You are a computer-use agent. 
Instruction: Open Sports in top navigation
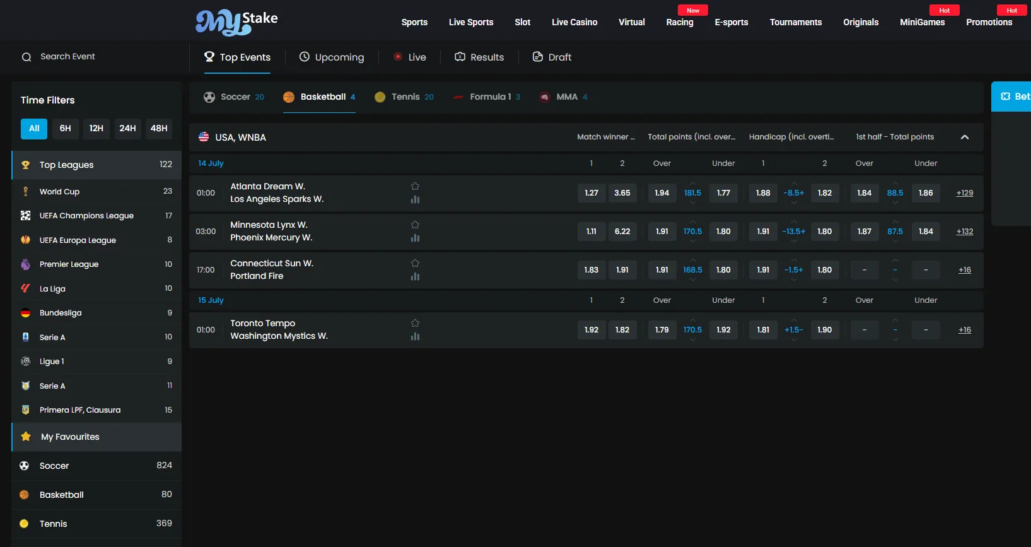coord(414,22)
